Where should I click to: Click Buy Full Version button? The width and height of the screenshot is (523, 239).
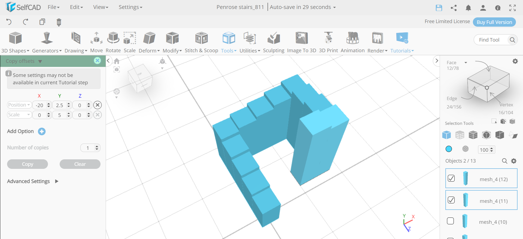pyautogui.click(x=494, y=22)
